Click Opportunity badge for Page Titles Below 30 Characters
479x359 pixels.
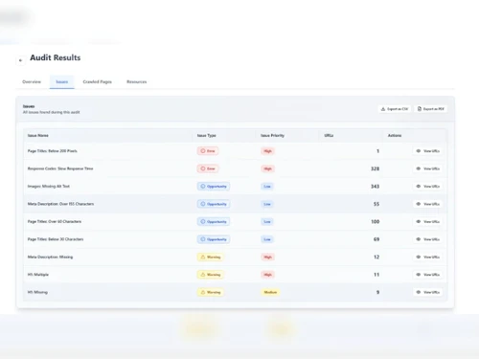click(x=214, y=239)
